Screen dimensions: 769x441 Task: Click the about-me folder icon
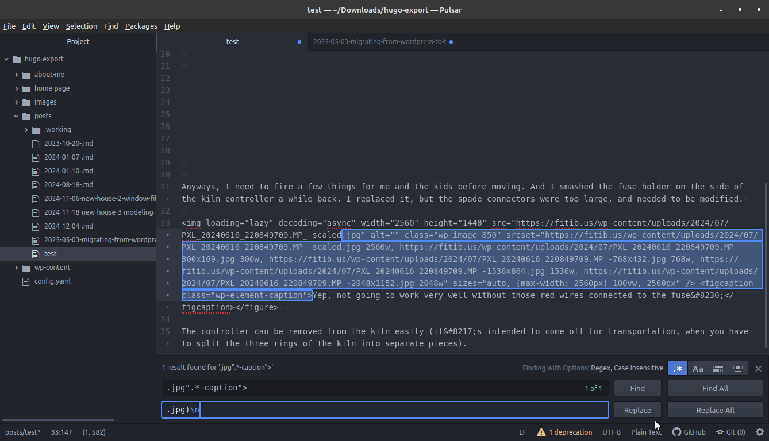coord(26,75)
